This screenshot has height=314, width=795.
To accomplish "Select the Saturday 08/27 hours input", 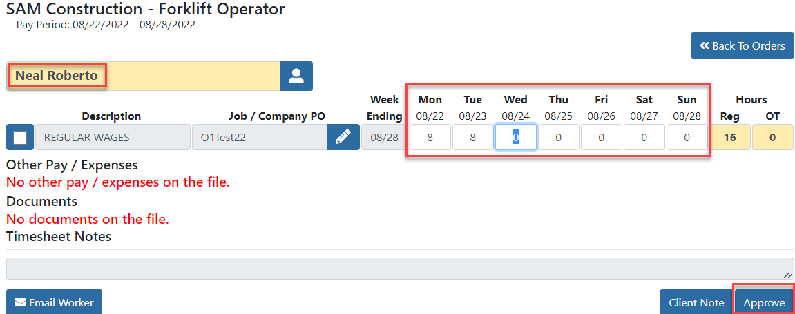I will point(644,137).
